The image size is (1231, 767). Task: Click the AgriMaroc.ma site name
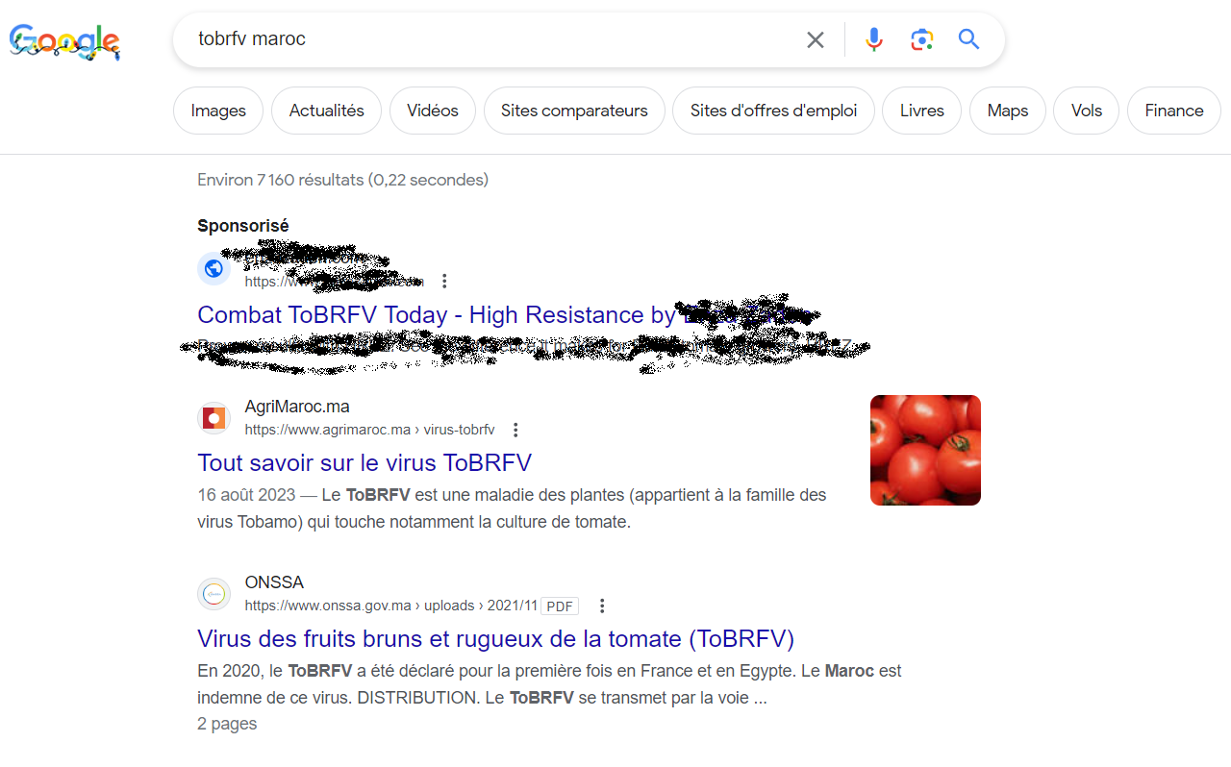click(x=297, y=407)
